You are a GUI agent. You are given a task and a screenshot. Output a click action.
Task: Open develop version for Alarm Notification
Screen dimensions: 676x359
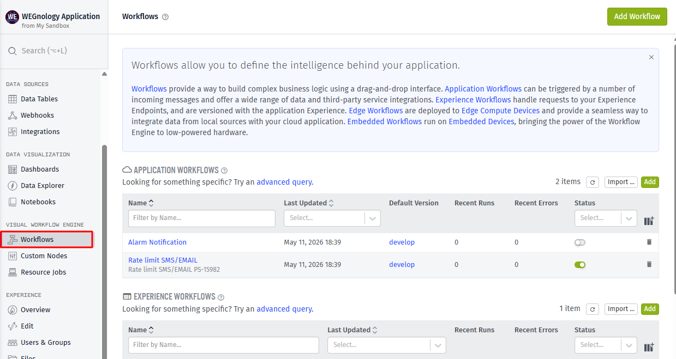pyautogui.click(x=402, y=242)
